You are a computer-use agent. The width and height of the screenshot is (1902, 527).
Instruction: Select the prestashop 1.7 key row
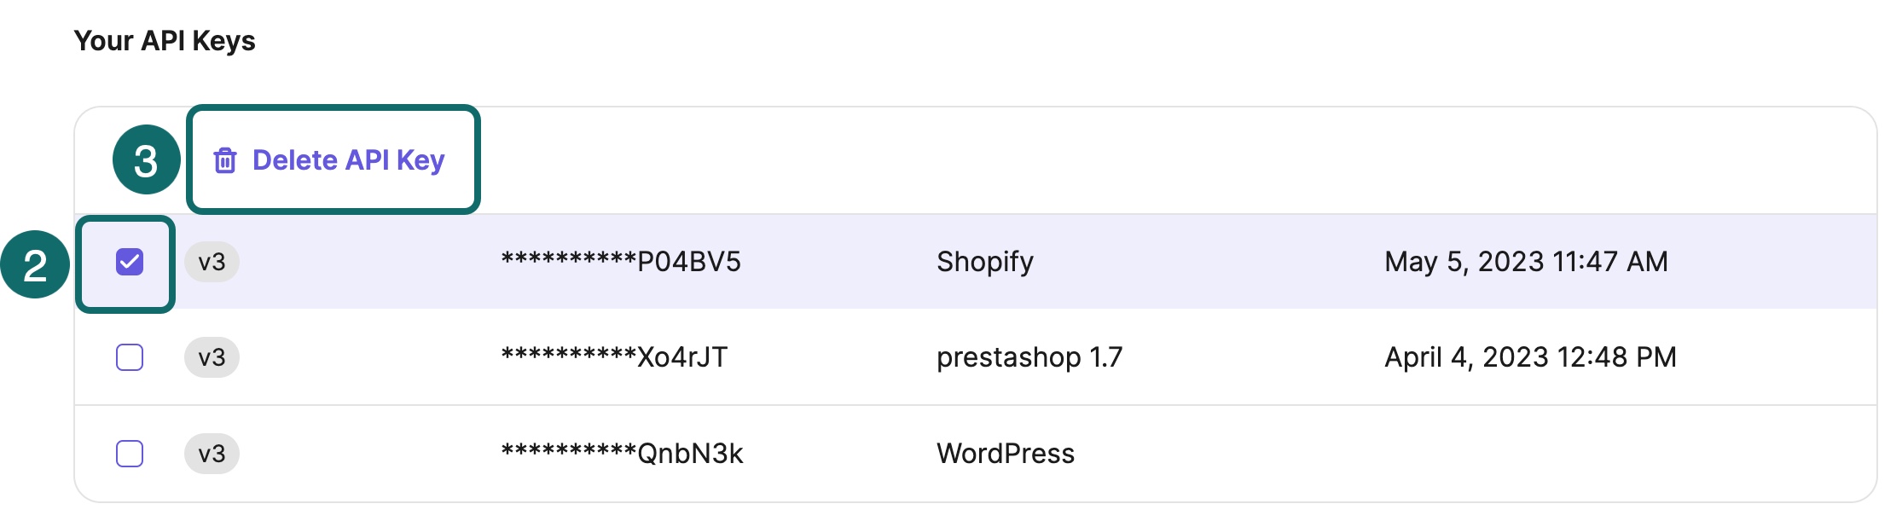1365,357
